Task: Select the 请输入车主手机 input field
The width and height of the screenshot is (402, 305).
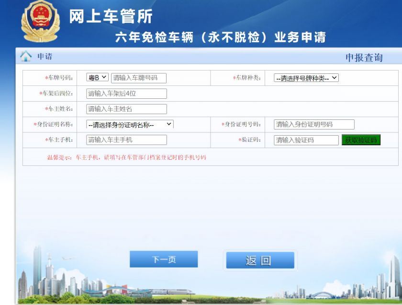Action: pos(126,140)
